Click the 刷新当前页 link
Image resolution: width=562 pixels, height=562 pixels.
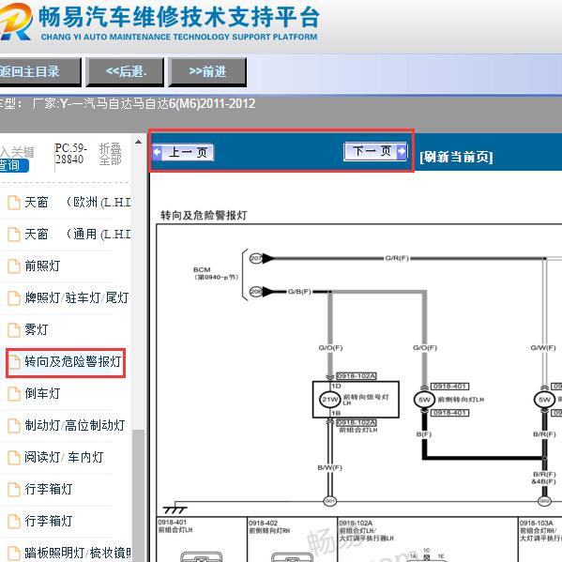coord(456,157)
